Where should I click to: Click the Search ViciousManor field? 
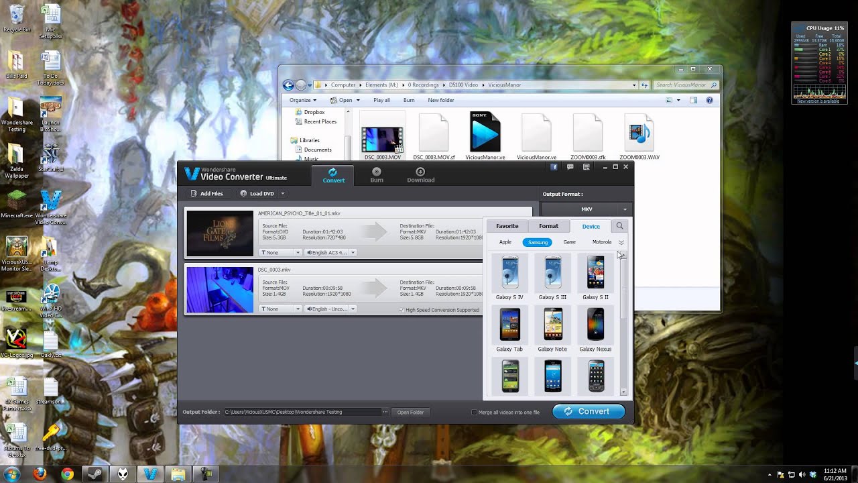(x=685, y=85)
